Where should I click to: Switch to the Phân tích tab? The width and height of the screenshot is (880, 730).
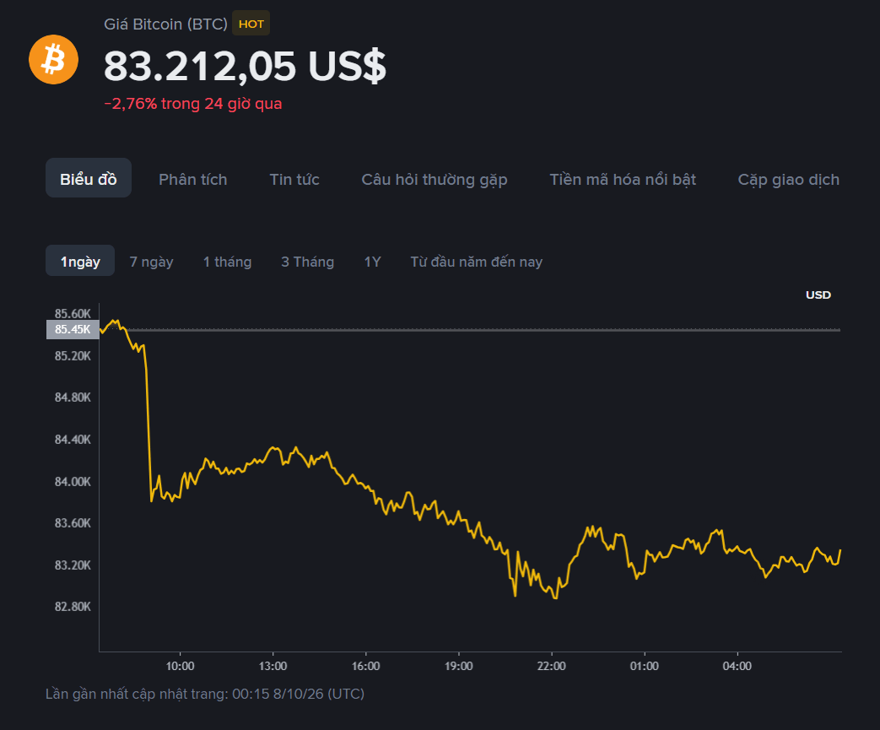(192, 179)
